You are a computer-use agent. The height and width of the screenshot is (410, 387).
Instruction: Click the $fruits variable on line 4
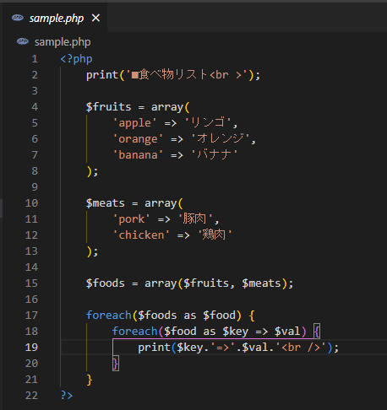[109, 107]
